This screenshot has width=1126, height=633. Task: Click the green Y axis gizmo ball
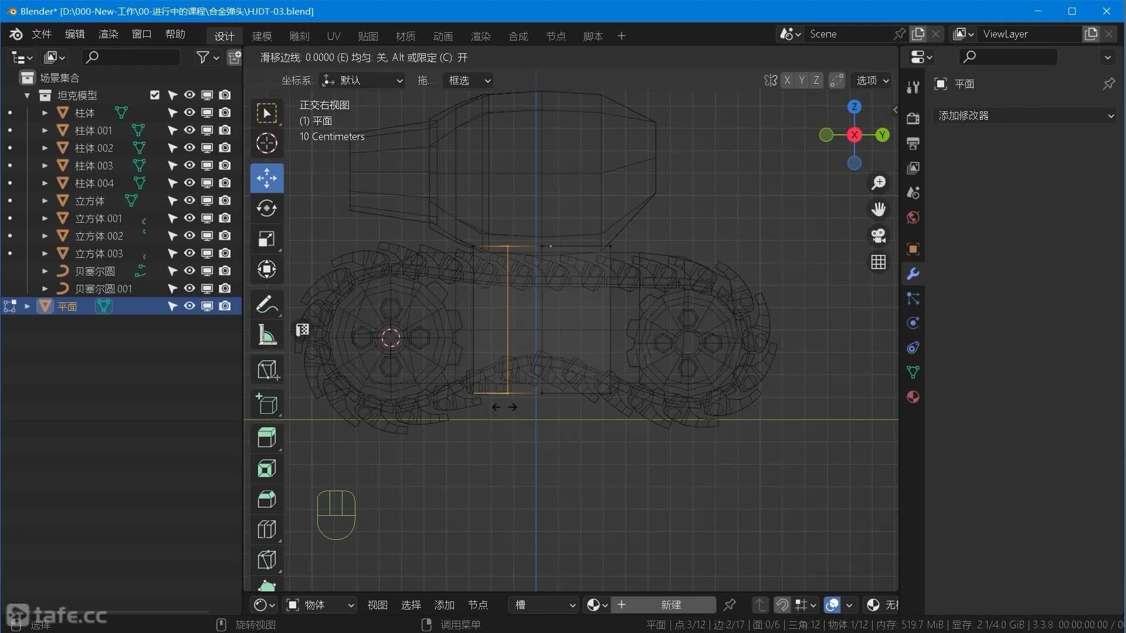tap(882, 135)
